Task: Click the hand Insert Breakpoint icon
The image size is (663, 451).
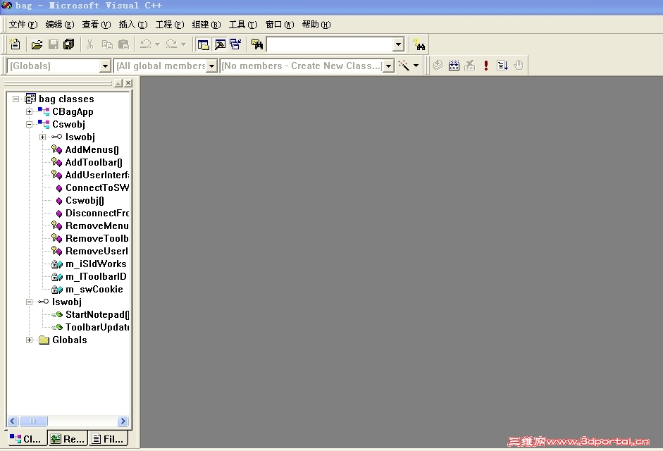Action: [519, 65]
